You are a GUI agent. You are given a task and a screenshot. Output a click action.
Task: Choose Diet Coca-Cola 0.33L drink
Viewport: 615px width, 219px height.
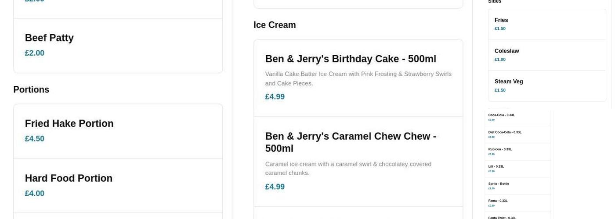[517, 134]
